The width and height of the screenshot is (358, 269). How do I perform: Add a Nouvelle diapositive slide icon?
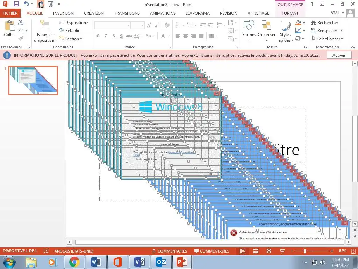(x=45, y=25)
